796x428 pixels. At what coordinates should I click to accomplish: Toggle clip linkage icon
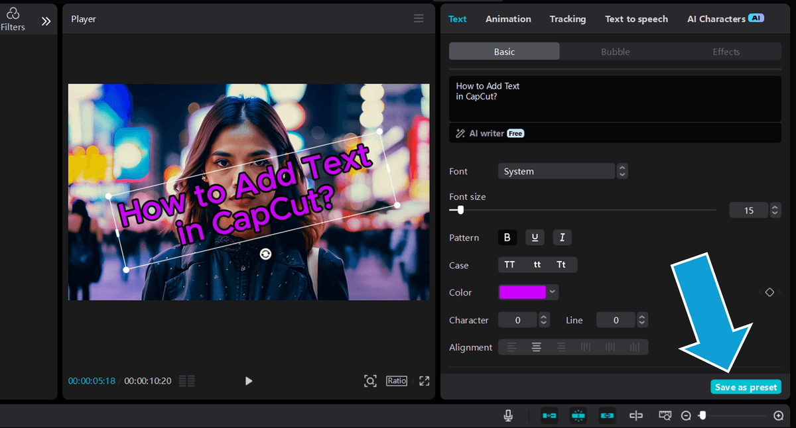607,415
